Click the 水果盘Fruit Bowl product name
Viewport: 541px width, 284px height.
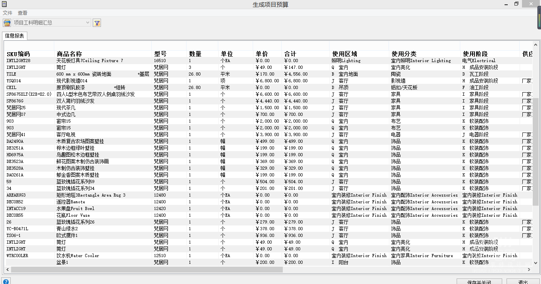76,208
